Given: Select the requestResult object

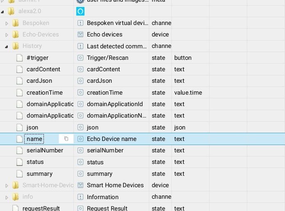Looking at the screenshot, I should click(41, 208).
